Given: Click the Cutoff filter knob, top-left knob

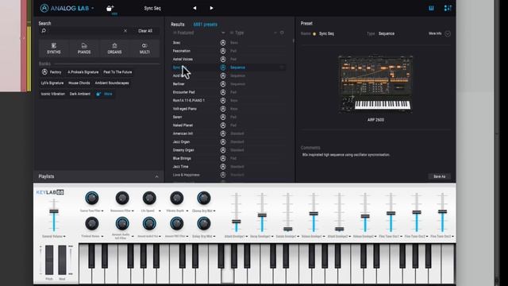Looking at the screenshot, I should point(92,198).
